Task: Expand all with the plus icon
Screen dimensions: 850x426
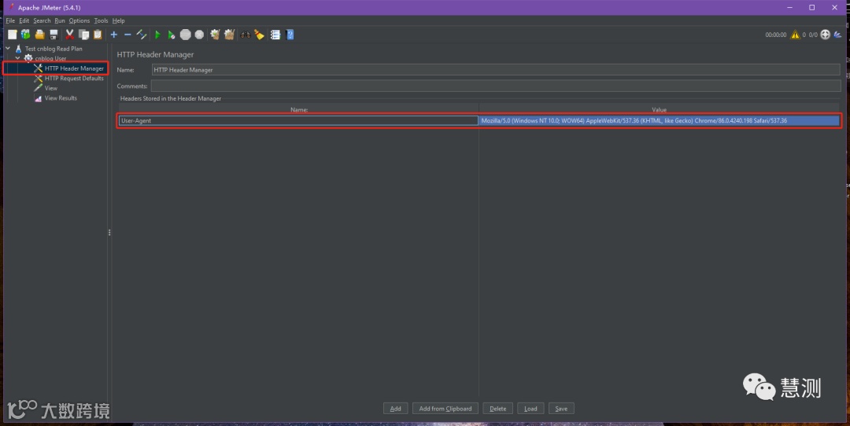Action: coord(114,35)
